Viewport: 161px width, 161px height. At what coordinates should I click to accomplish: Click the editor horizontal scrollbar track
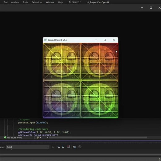tap(98, 137)
